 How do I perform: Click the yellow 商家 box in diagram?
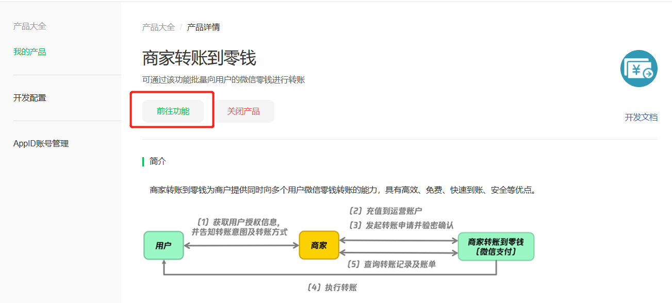[x=319, y=245]
